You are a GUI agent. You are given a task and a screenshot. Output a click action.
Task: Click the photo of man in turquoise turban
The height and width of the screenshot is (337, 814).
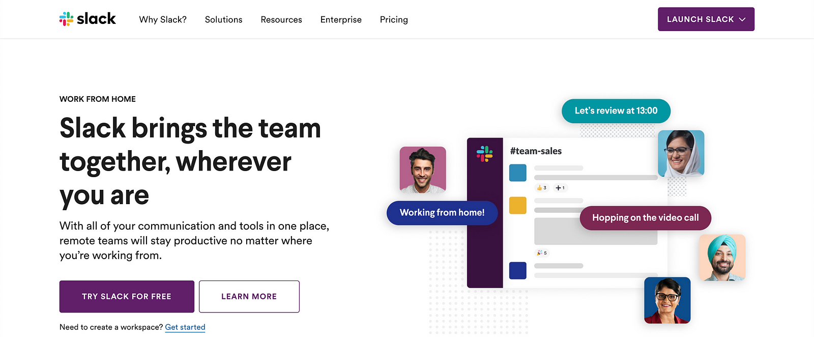click(722, 258)
